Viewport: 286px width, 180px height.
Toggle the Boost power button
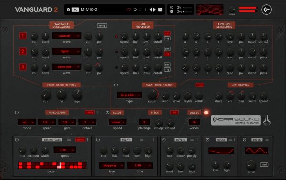click(x=207, y=140)
